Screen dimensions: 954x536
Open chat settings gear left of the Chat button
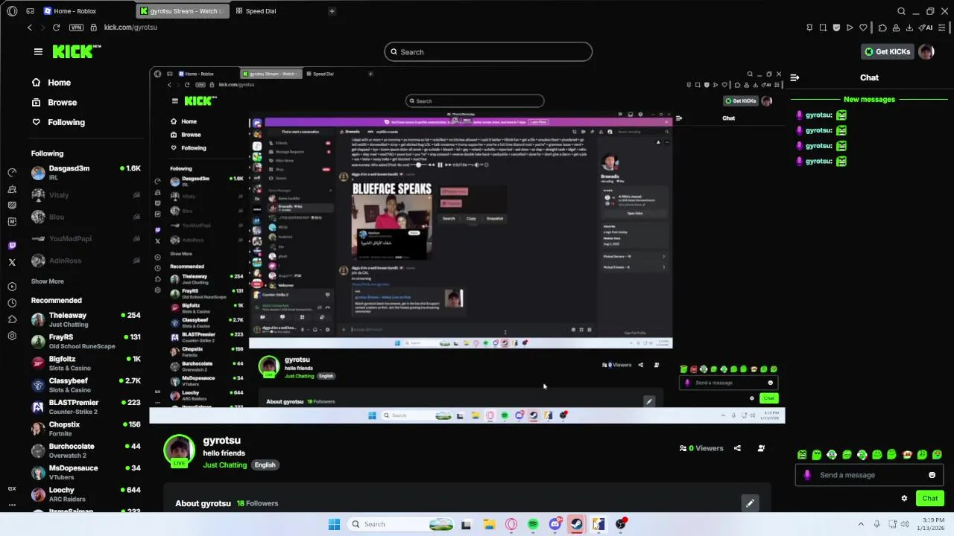tap(904, 499)
